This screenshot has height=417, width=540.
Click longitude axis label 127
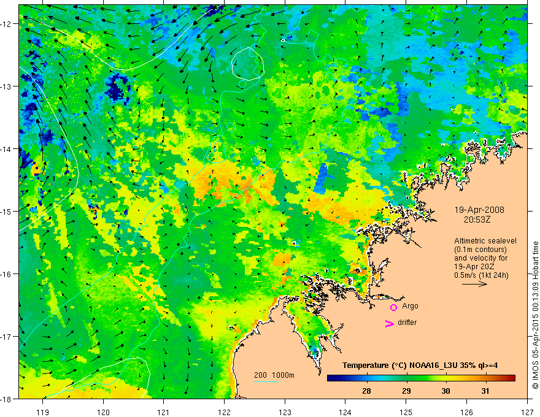coord(527,412)
